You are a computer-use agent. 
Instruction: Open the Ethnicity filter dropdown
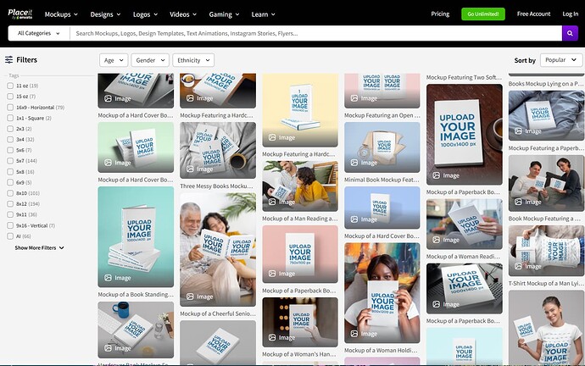[193, 60]
